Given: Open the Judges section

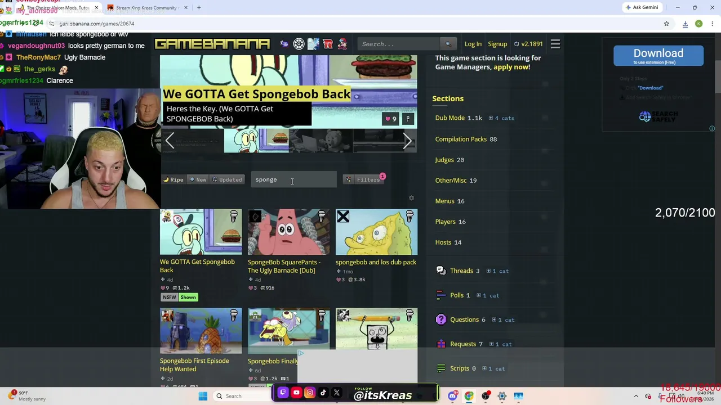Looking at the screenshot, I should pos(444,160).
